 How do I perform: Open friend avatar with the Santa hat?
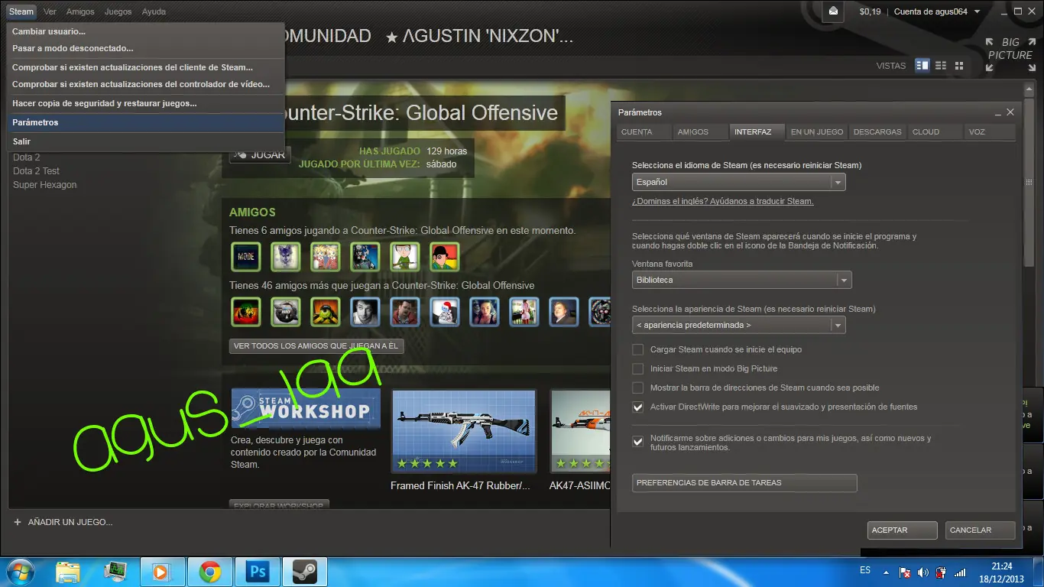point(445,312)
